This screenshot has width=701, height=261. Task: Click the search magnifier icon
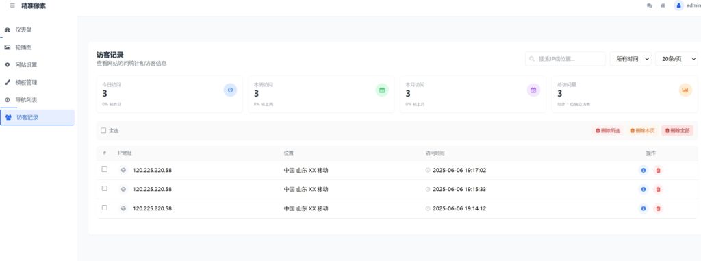532,59
